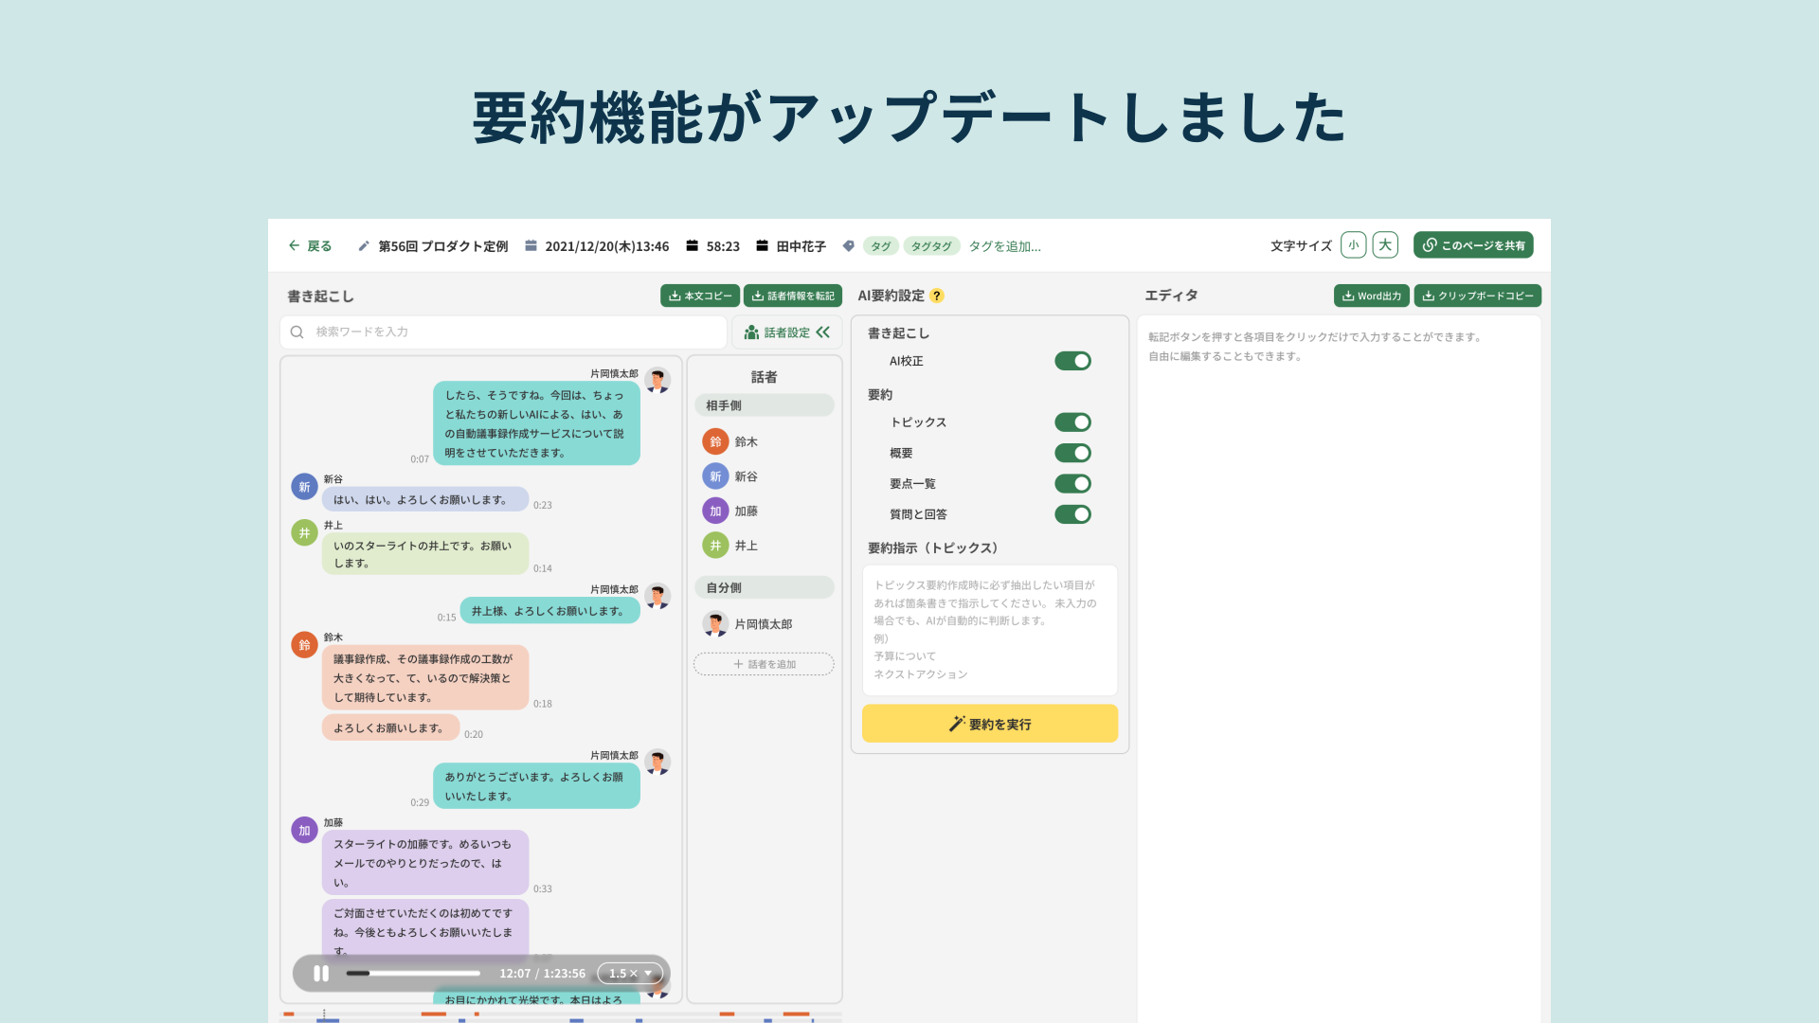
Task: Click the pencil edit title icon
Action: (x=364, y=246)
